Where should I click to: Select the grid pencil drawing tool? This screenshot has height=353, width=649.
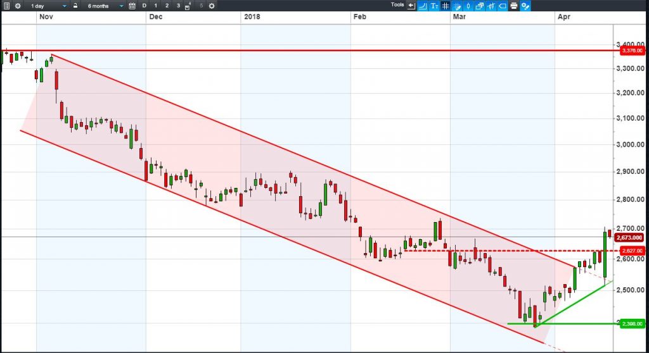(x=457, y=6)
